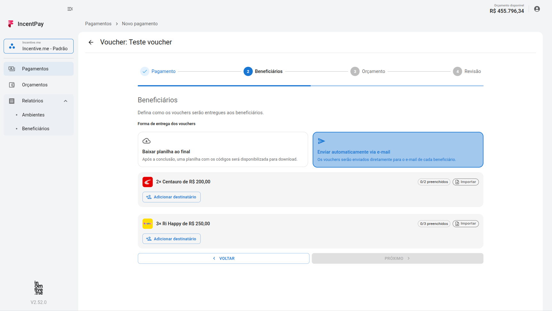552x311 pixels.
Task: Collapse the sidebar menu icon
Action: click(70, 9)
